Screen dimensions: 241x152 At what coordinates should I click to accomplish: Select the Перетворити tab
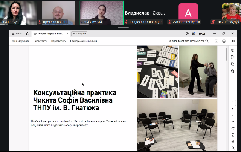pos(59,41)
